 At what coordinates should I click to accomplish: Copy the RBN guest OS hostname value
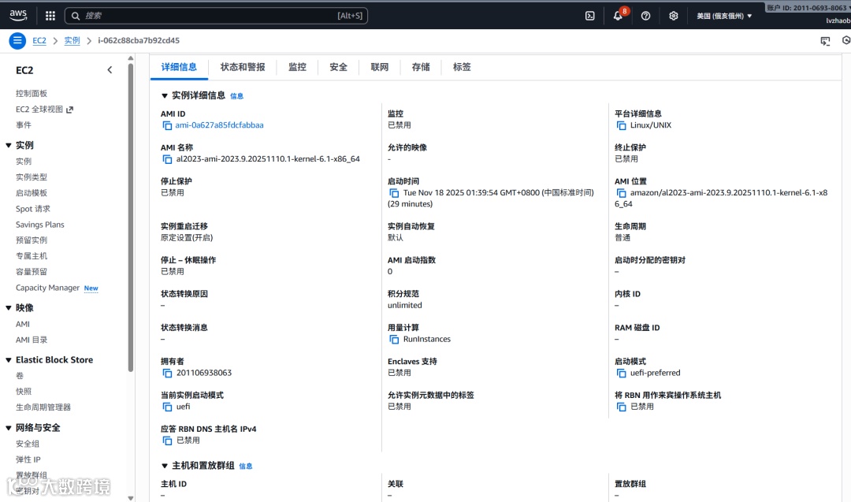[622, 407]
